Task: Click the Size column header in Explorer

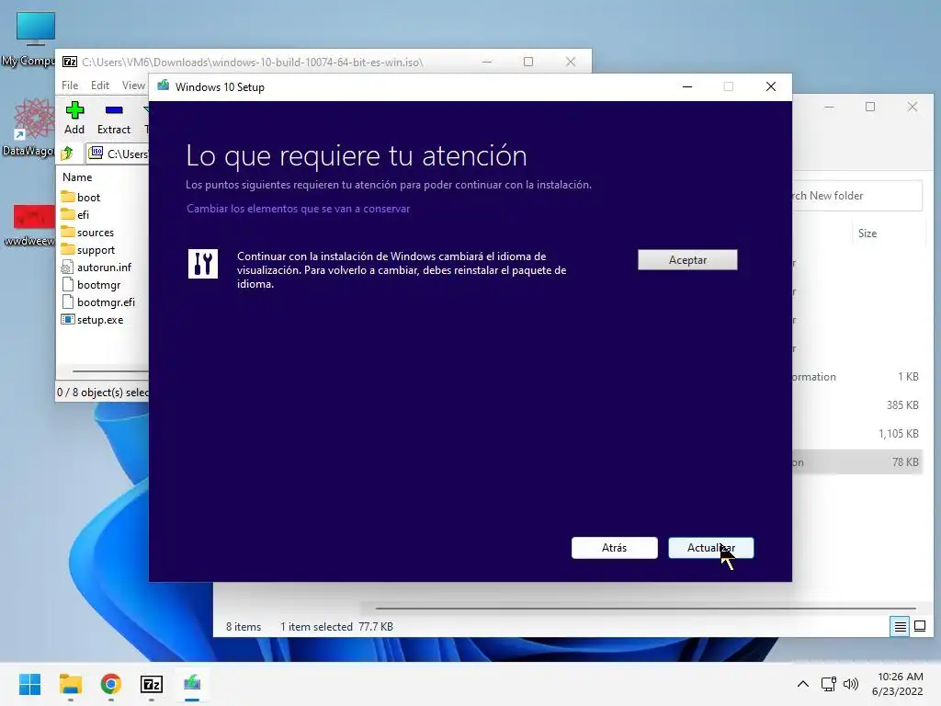Action: [x=867, y=233]
